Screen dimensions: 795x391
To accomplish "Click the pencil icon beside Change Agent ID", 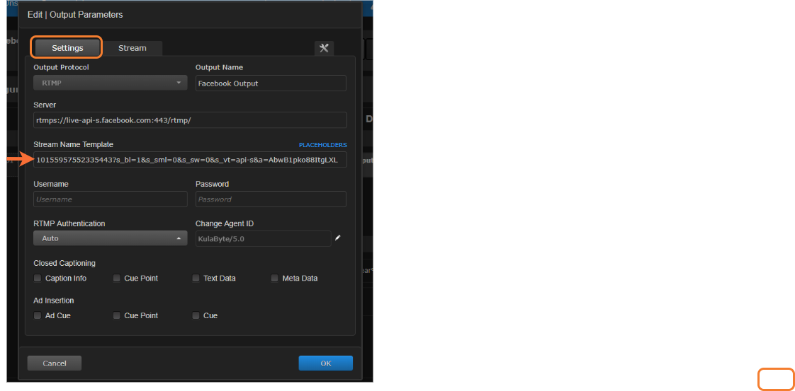I will pyautogui.click(x=338, y=238).
